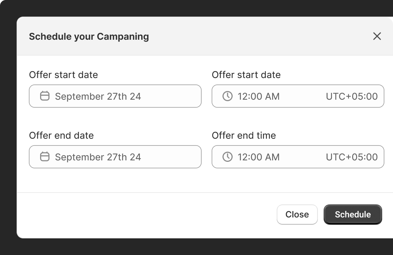Click the calendar icon in Offer start date

[45, 96]
